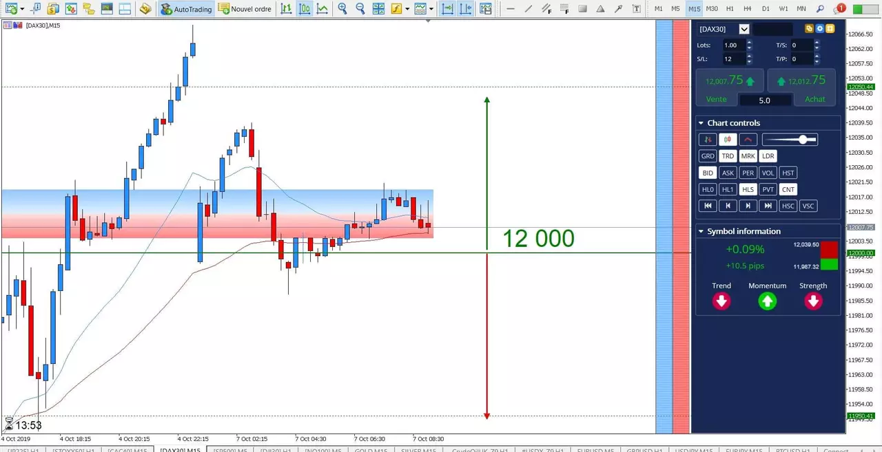Toggle the ASK price line button
882x452 pixels.
[x=728, y=173]
